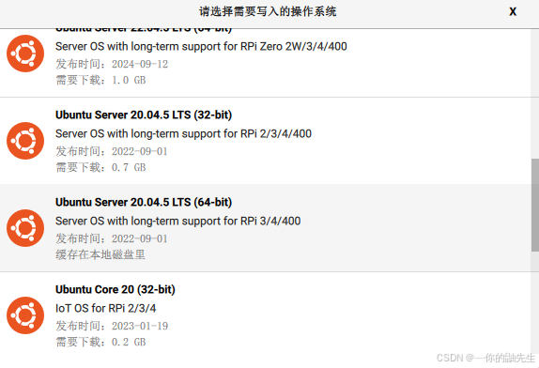The width and height of the screenshot is (539, 368).
Task: Click the release date 2023-01-19 line
Action: (x=112, y=326)
